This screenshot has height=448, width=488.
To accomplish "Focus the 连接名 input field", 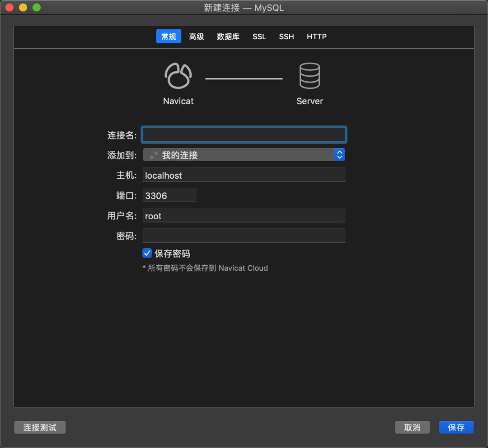I will tap(244, 135).
